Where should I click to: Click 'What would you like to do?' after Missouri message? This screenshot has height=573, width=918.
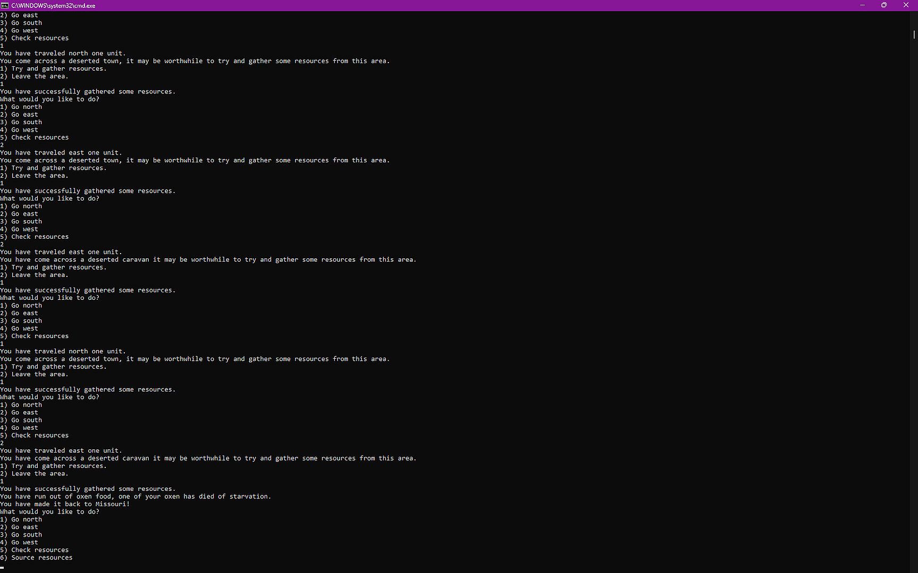point(49,512)
